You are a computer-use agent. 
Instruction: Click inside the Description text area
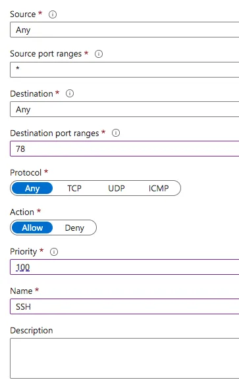[x=124, y=358]
